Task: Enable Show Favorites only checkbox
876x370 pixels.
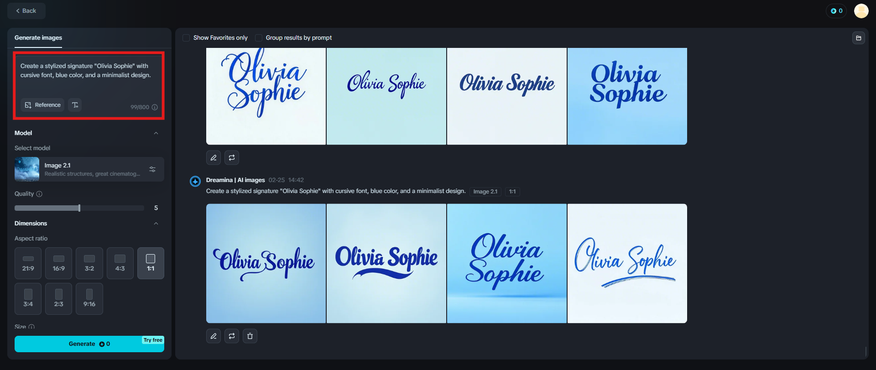Action: coord(186,38)
